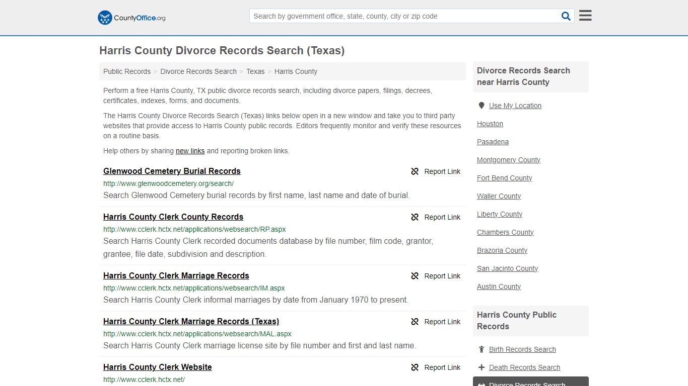Open Harris County Clerk Marriage Records (Texas)
Viewport: 688px width, 386px height.
pyautogui.click(x=191, y=321)
